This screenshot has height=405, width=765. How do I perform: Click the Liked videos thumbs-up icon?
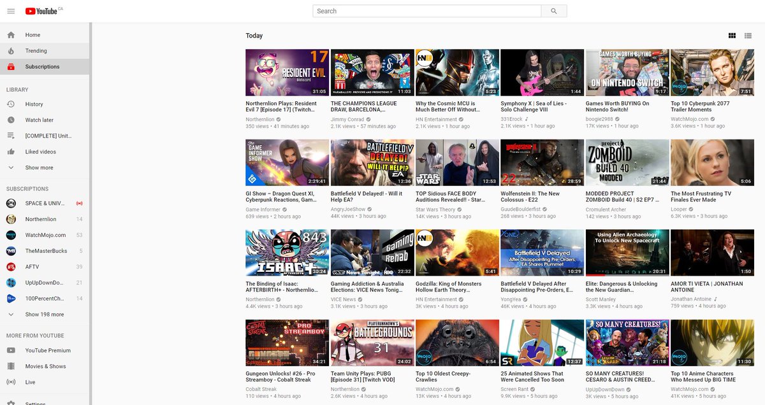pos(11,152)
